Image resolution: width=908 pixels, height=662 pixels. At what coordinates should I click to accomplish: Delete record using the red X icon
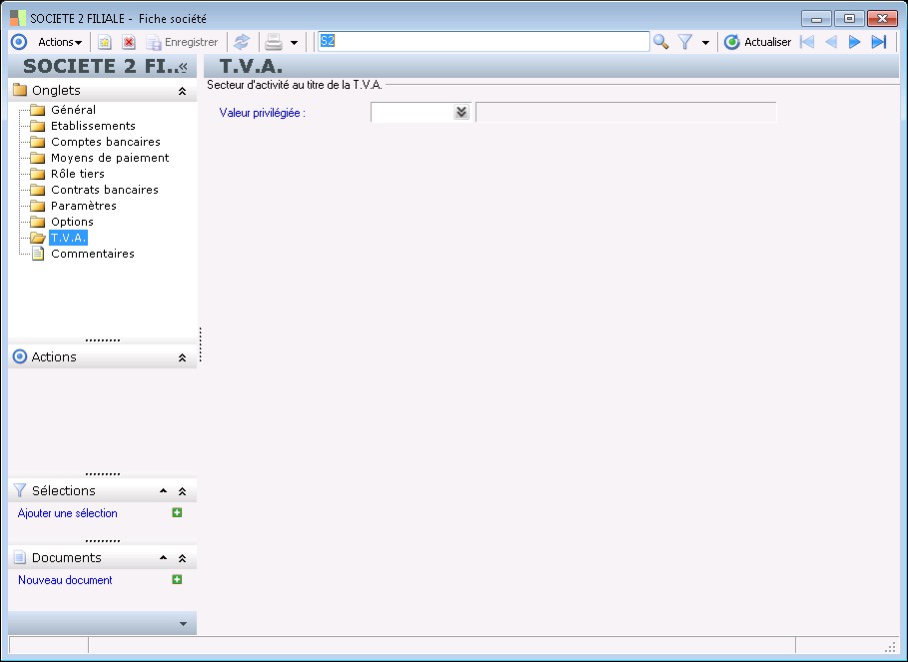pos(129,42)
